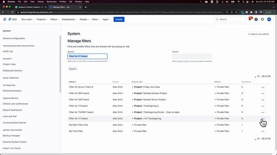Click the Project: Friday Jira Class cell
The image size is (277, 155).
pyautogui.click(x=147, y=87)
